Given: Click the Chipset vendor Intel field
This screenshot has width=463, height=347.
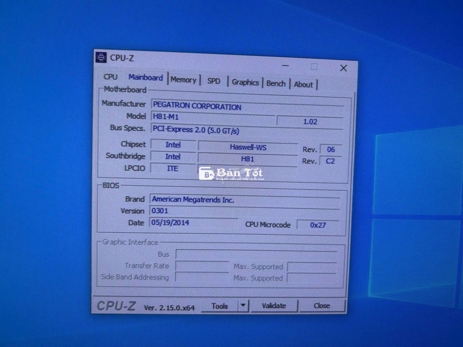Looking at the screenshot, I should (173, 144).
